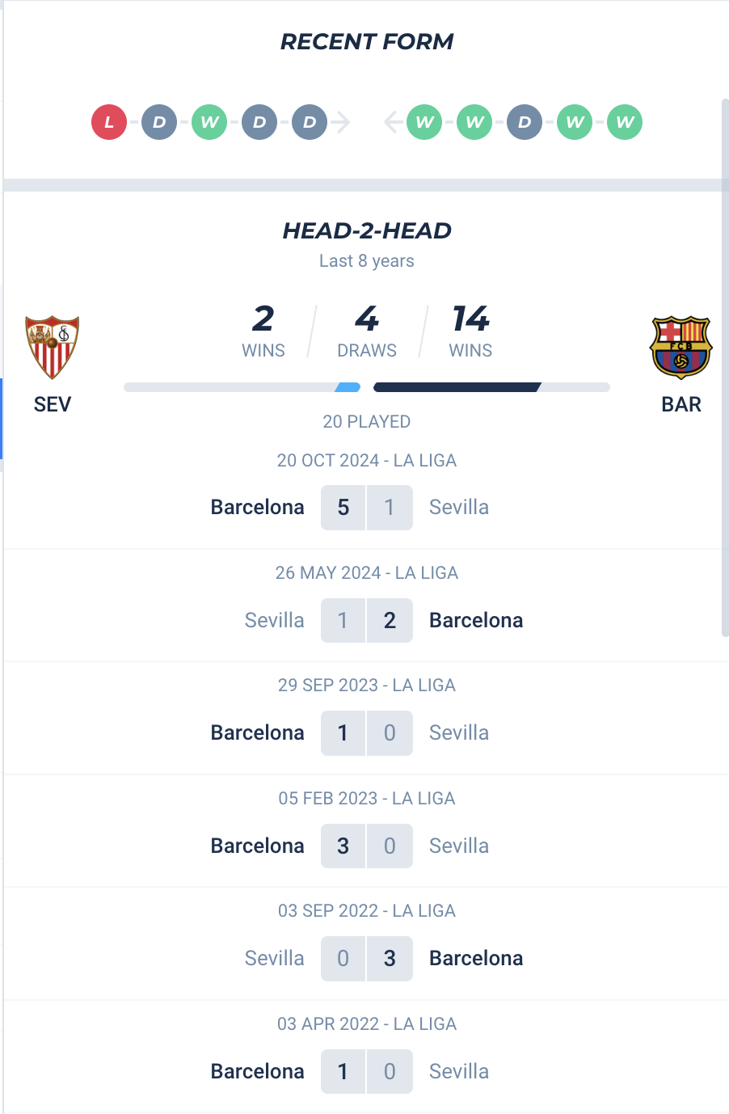The image size is (729, 1114).
Task: Open the 03 Sep 2022 match result
Action: click(x=366, y=959)
